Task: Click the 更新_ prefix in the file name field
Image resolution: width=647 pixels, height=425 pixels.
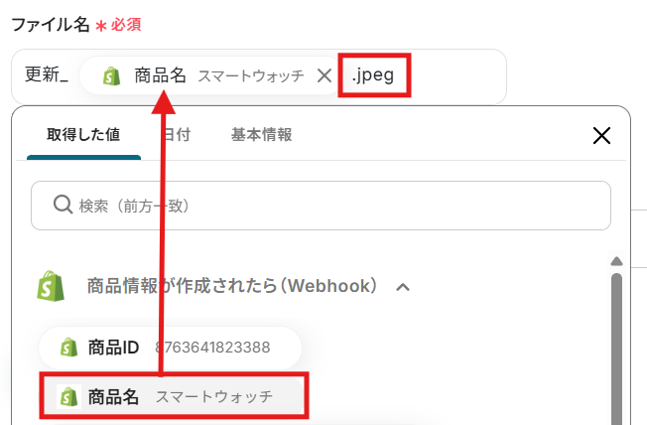Action: coord(47,75)
